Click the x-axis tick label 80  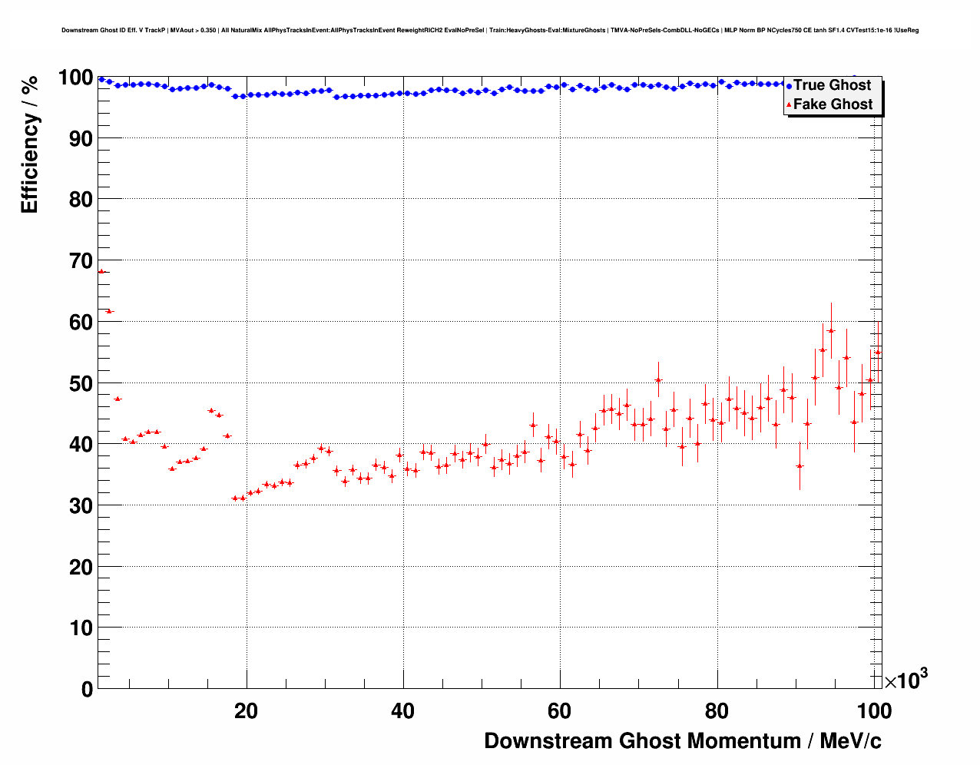point(717,711)
